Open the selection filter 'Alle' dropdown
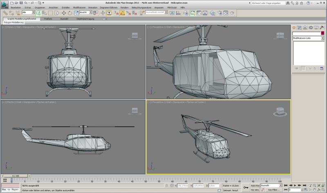The height and width of the screenshot is (193, 327). pyautogui.click(x=28, y=13)
